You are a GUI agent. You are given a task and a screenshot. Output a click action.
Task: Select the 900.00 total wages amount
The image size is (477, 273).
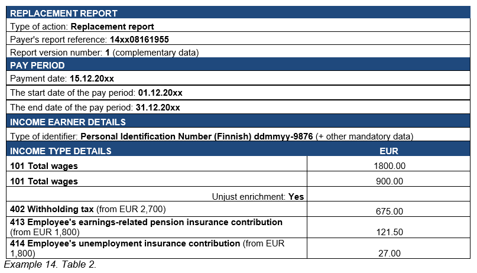coord(388,181)
